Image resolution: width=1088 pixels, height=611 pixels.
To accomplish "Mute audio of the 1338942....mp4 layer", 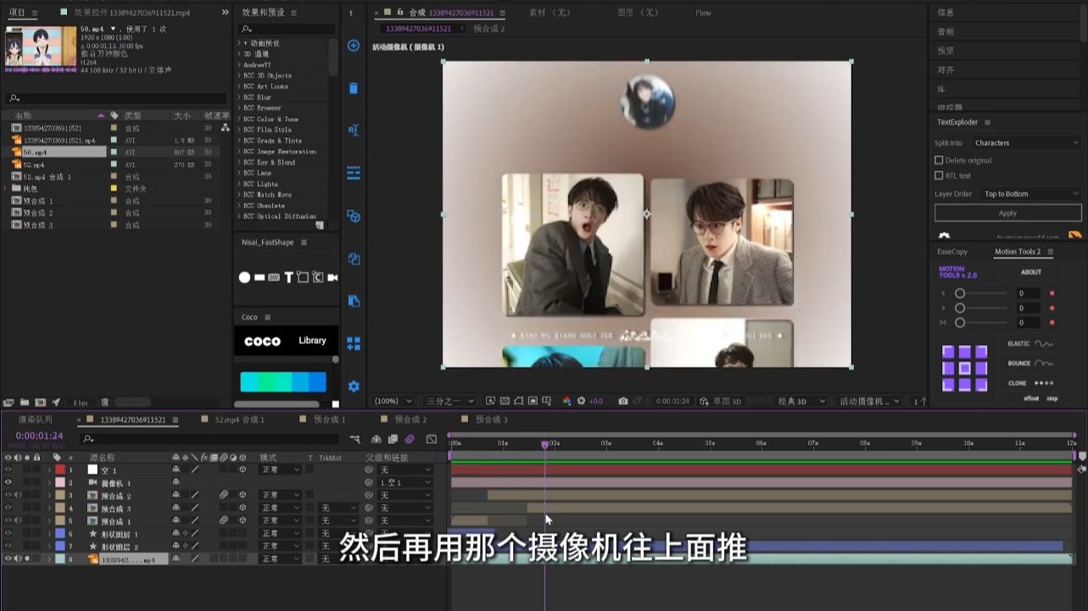I will coord(18,559).
